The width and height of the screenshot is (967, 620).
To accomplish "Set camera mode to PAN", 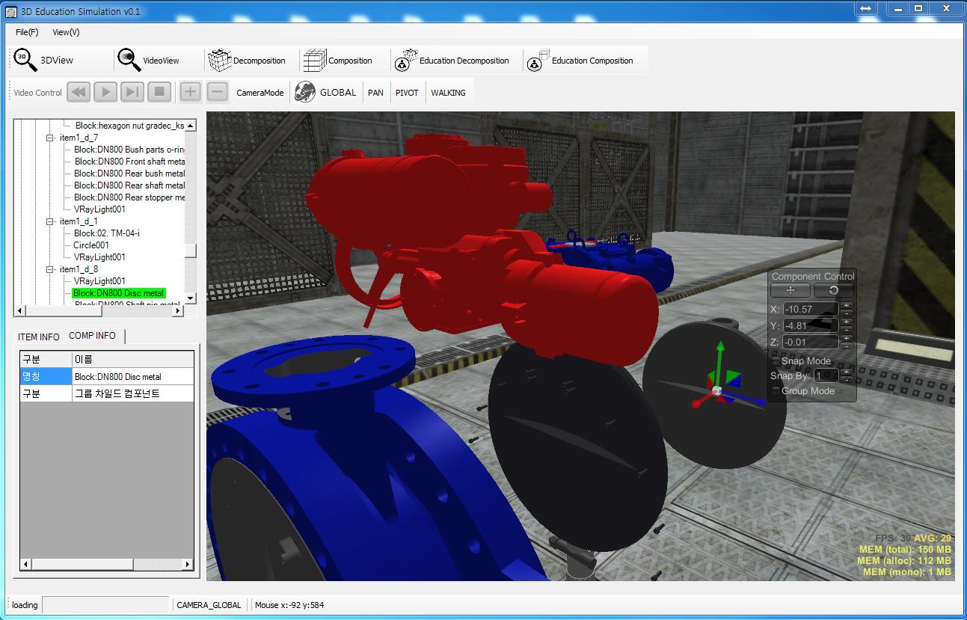I will tap(375, 93).
